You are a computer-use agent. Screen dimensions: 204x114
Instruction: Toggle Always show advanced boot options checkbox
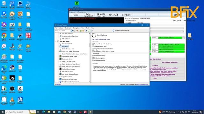(x=93, y=49)
